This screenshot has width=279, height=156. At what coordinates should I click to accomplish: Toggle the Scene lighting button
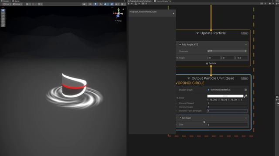pyautogui.click(x=95, y=4)
